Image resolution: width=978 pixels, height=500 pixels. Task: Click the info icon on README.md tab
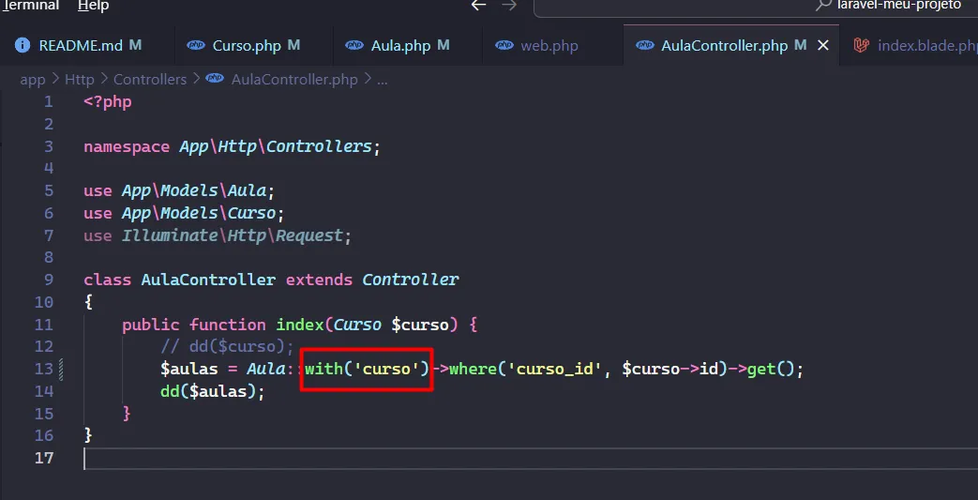click(22, 45)
